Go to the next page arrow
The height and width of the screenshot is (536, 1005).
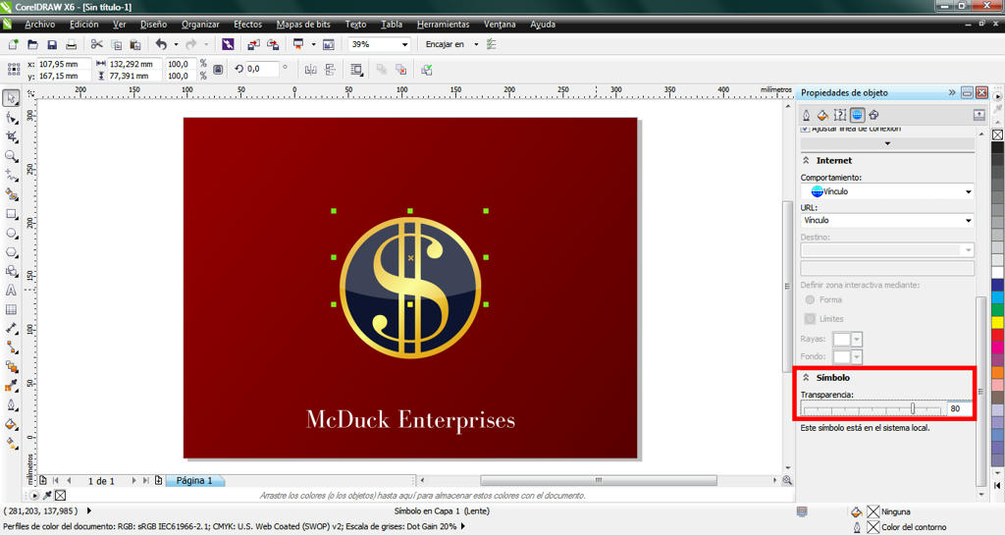click(x=133, y=480)
